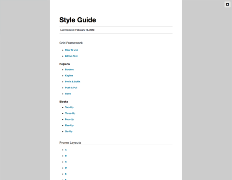Click the Promo Layouts section heading

coord(70,143)
